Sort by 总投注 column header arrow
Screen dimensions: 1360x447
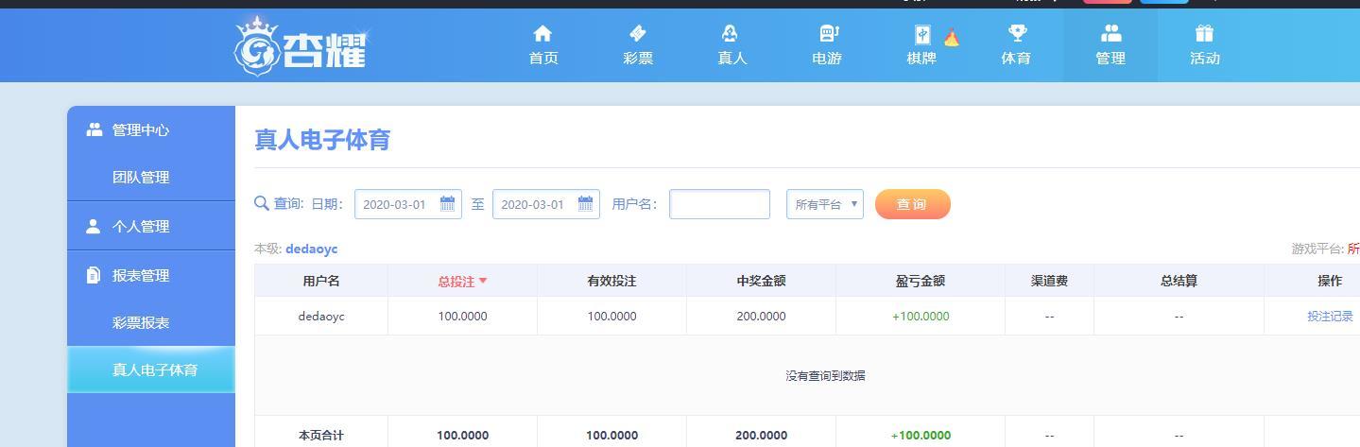click(x=483, y=281)
